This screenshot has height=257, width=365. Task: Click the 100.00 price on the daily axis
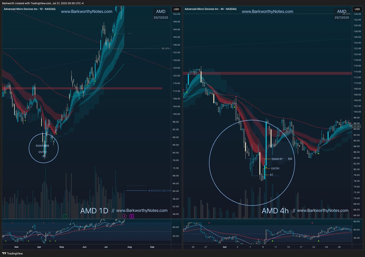176,114
